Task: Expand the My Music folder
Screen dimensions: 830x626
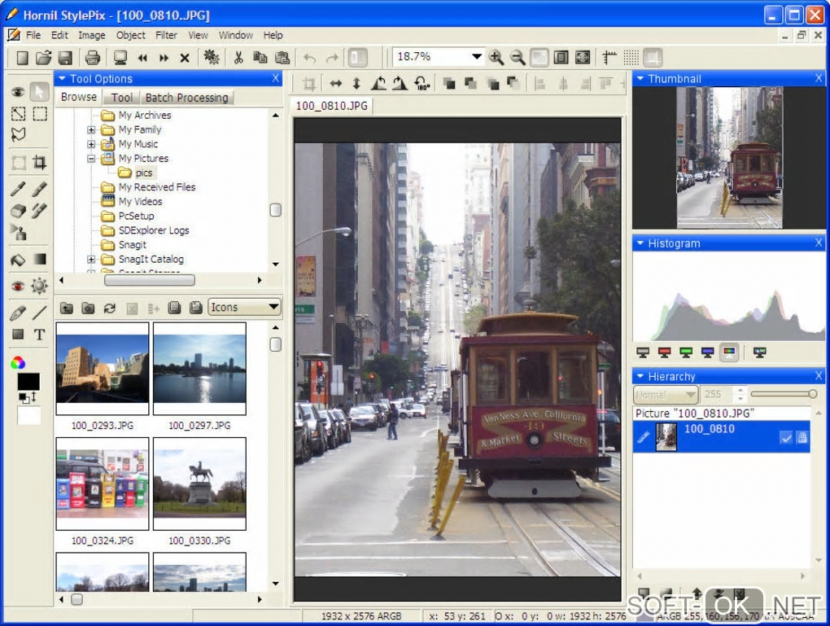Action: click(91, 144)
